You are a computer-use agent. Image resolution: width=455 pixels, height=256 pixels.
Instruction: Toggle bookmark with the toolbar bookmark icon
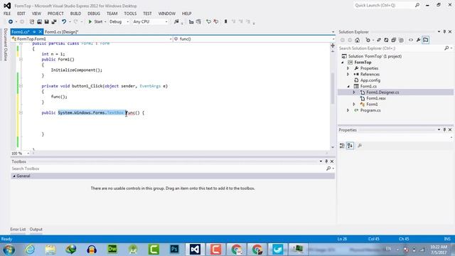225,22
